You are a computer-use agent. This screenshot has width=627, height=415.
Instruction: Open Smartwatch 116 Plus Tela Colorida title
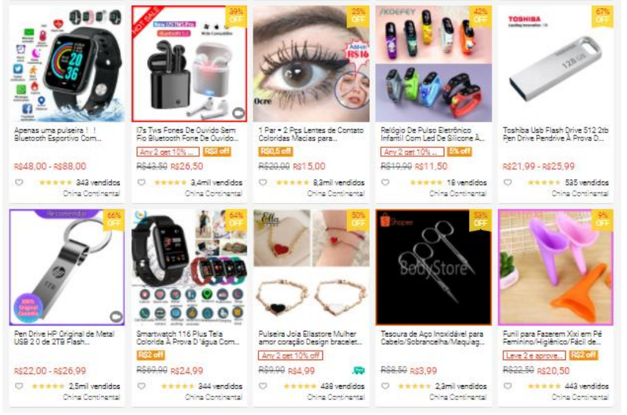click(x=188, y=338)
